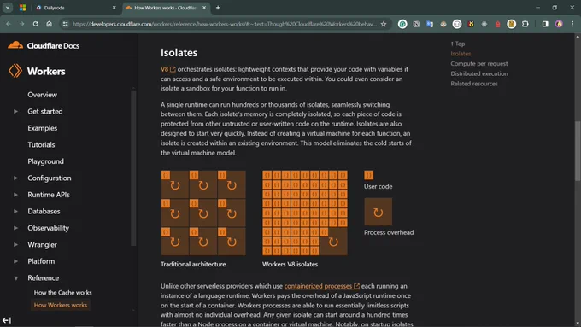Expand the Databases section
This screenshot has height=327, width=581.
15,211
